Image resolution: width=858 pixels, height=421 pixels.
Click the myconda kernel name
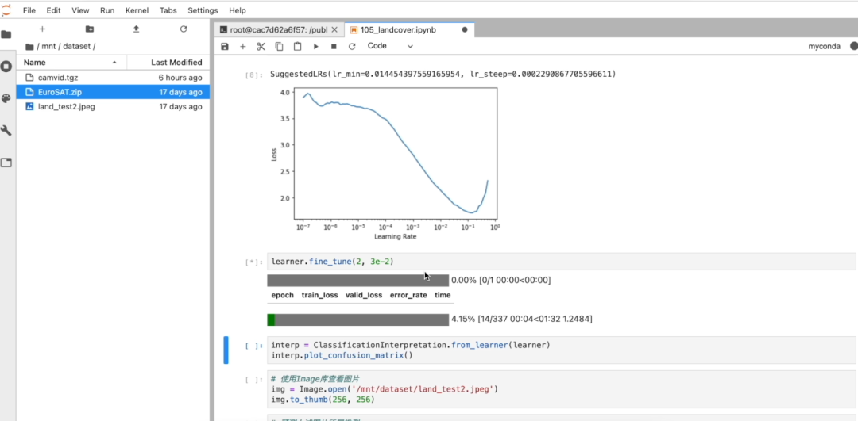824,47
